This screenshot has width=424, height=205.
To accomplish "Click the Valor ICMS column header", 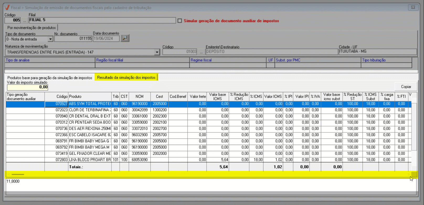I will (273, 96).
